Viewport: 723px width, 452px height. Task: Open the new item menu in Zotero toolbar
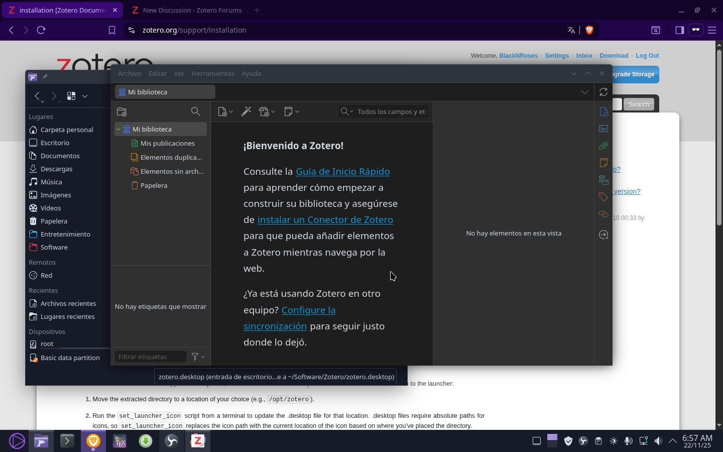pyautogui.click(x=225, y=111)
